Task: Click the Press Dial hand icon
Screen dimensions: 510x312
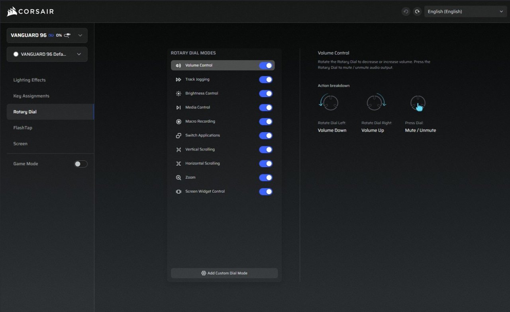Action: [x=418, y=104]
